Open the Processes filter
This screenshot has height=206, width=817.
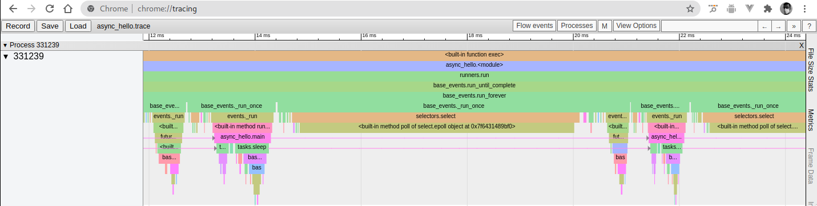[577, 26]
